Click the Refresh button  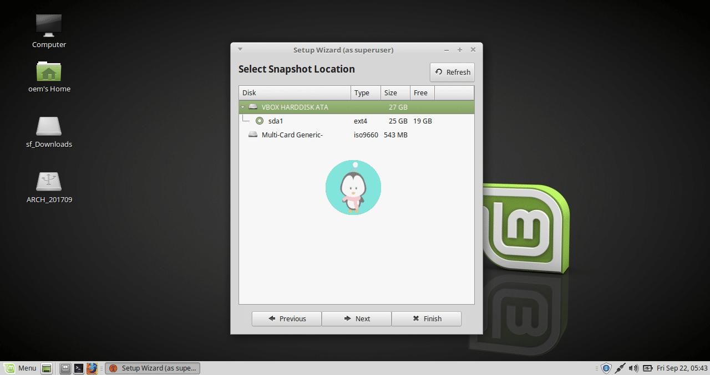pyautogui.click(x=452, y=72)
